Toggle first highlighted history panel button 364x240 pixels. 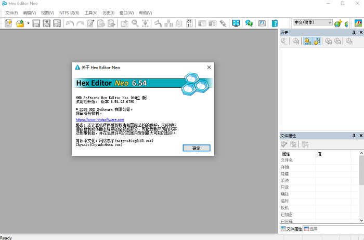coord(307,42)
